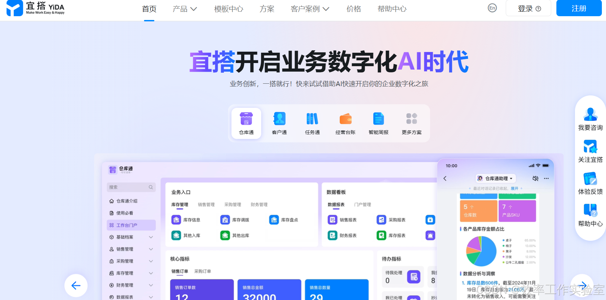Screen dimensions: 606x300
Task: Go to previous carousel slide arrow
Action: coord(76,286)
